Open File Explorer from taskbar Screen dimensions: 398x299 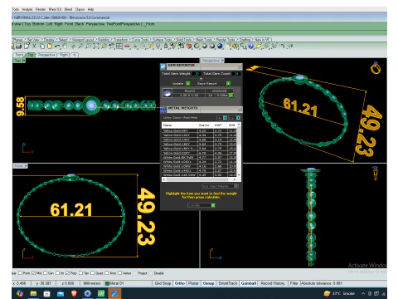(x=33, y=293)
